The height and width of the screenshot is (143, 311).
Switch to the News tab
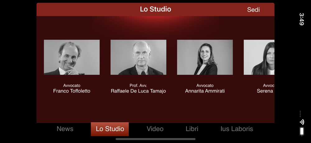65,129
